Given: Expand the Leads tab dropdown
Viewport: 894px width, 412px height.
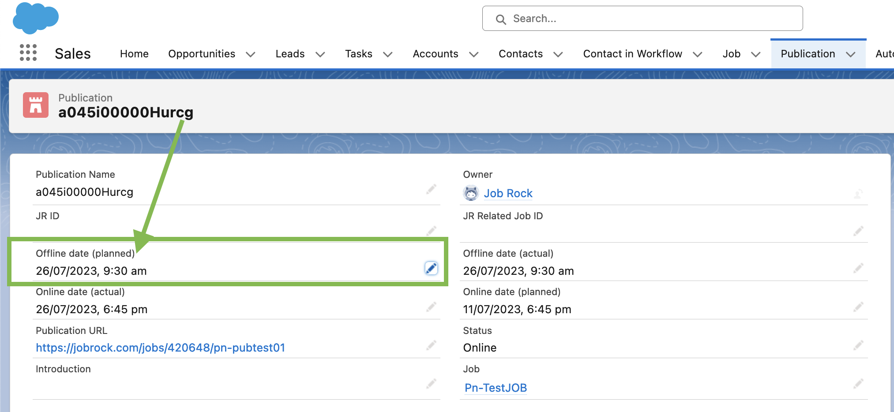Looking at the screenshot, I should pos(320,54).
